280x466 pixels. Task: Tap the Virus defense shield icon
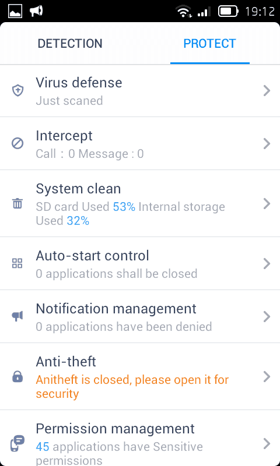pyautogui.click(x=17, y=90)
